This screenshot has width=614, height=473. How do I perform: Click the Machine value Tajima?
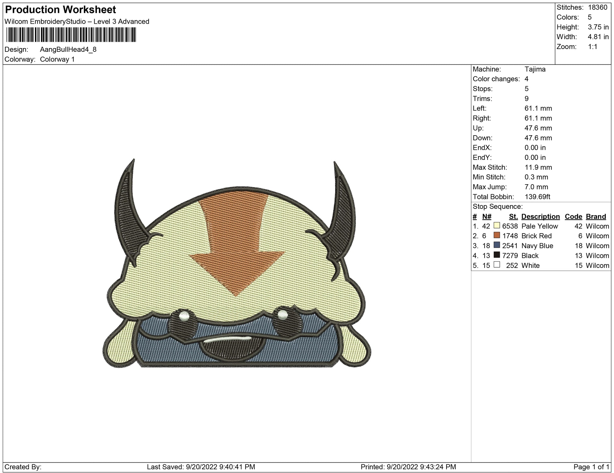(535, 69)
